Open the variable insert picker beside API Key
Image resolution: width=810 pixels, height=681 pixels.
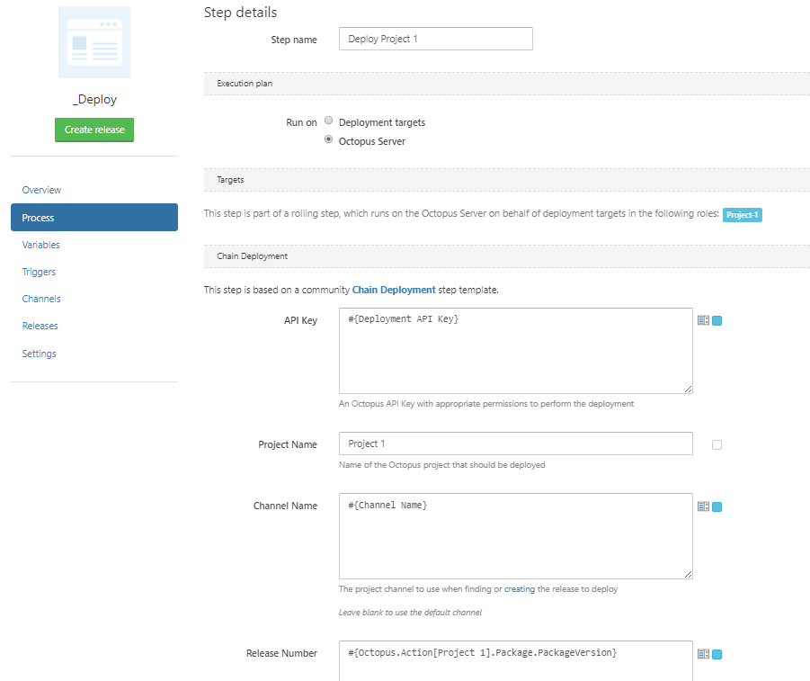pos(703,319)
